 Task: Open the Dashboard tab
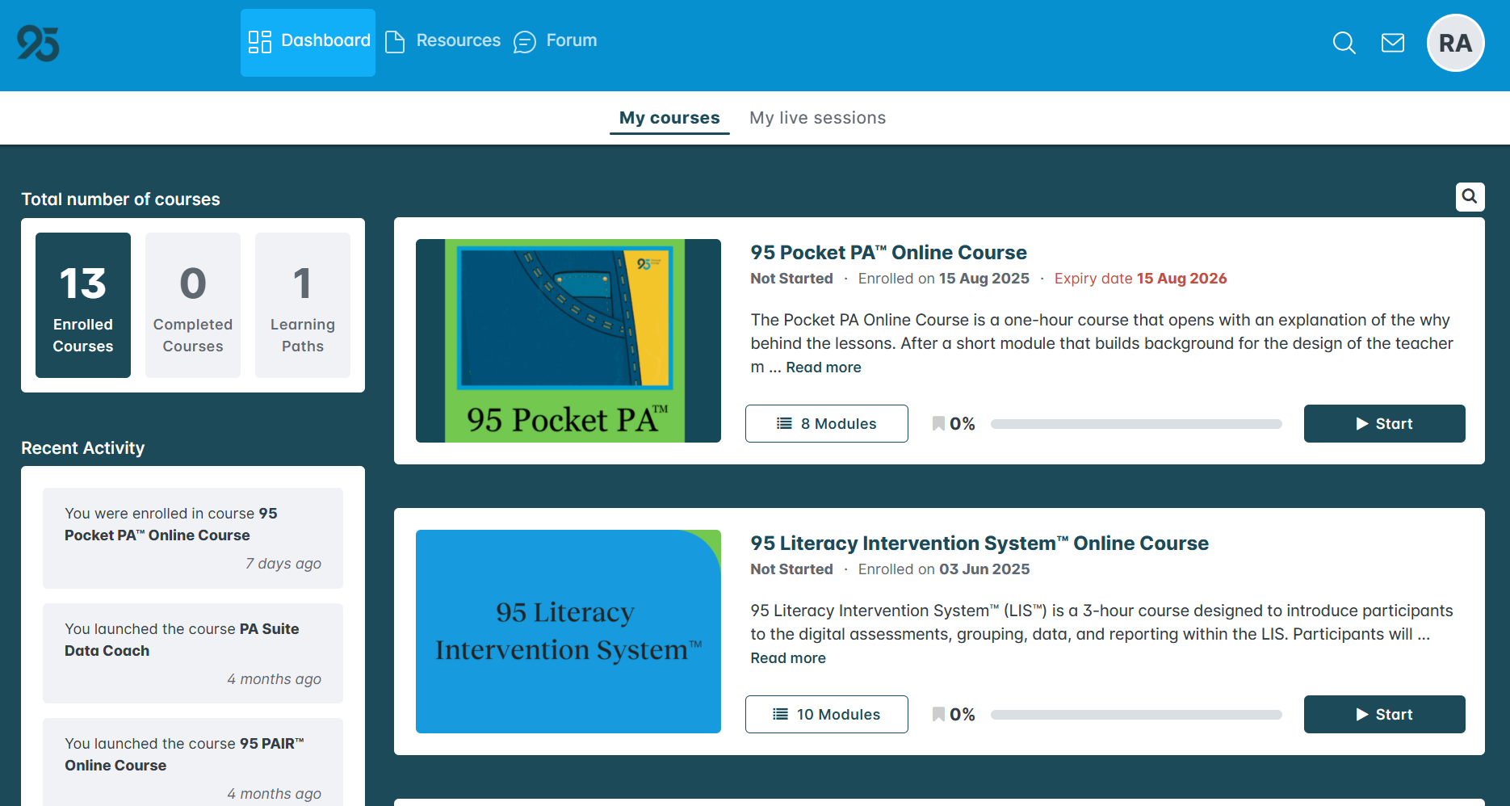pyautogui.click(x=308, y=43)
